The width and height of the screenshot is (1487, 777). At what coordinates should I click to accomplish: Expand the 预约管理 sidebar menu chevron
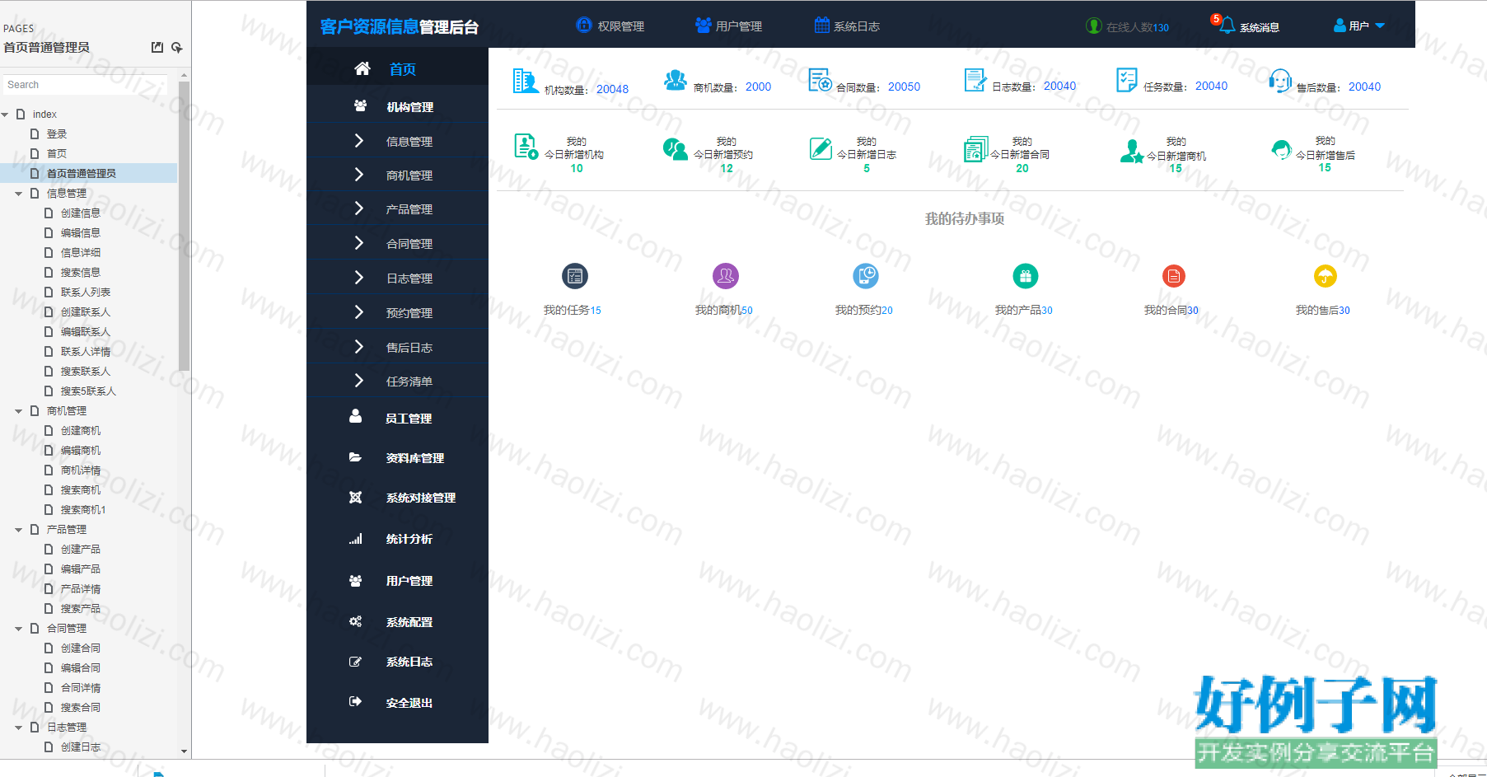click(359, 312)
